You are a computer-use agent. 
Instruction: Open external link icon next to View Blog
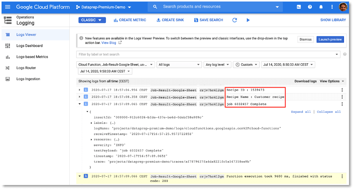120,42
